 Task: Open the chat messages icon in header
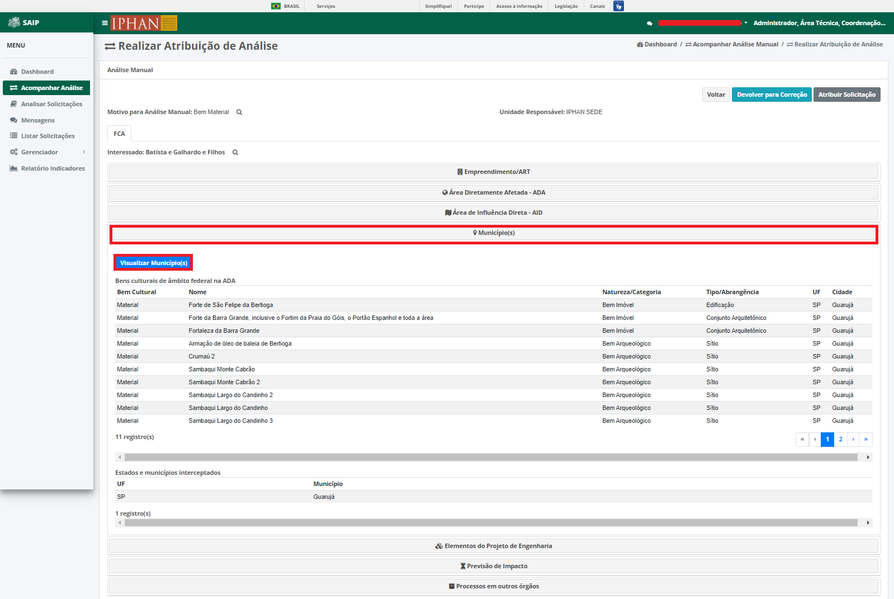pyautogui.click(x=649, y=23)
